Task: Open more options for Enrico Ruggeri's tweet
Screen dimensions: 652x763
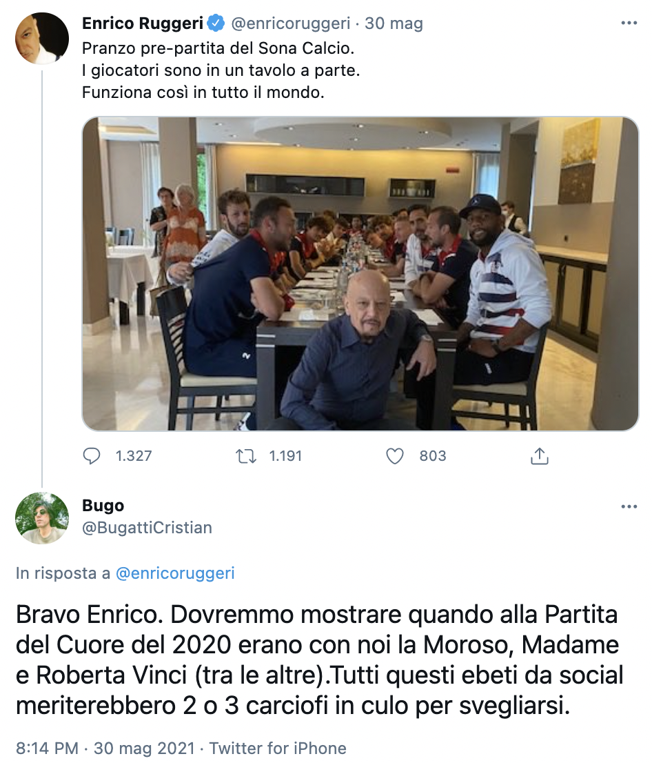Action: click(x=629, y=23)
